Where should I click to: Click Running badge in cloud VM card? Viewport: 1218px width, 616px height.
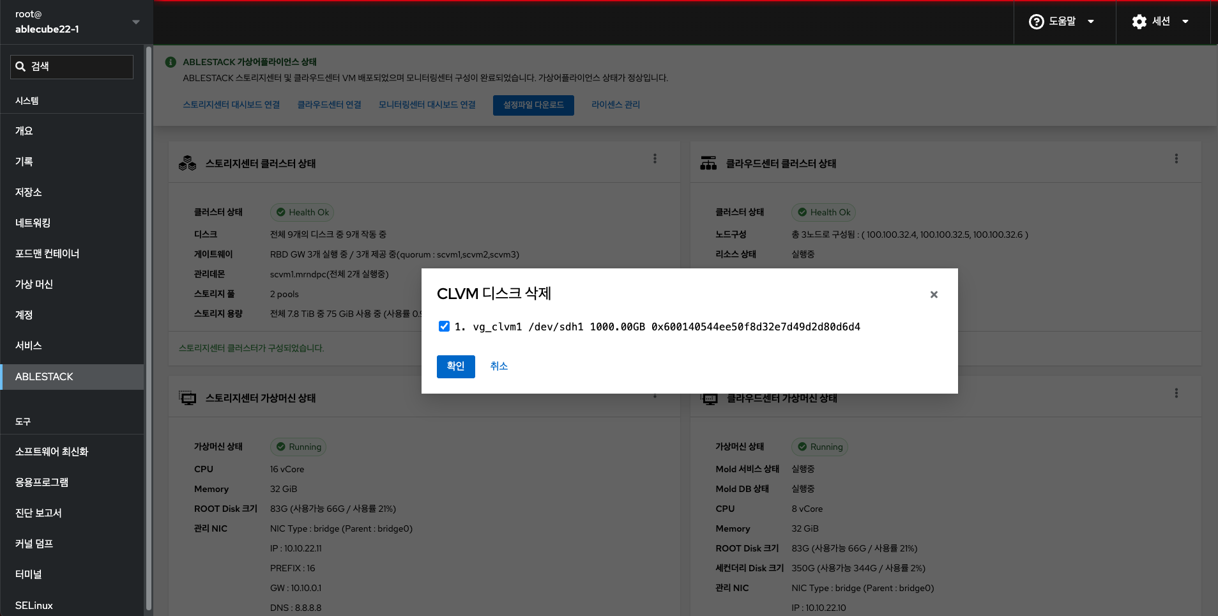tap(820, 447)
